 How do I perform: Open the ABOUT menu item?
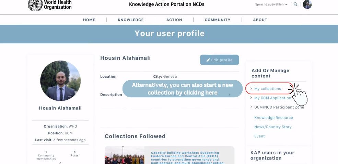coord(260,20)
